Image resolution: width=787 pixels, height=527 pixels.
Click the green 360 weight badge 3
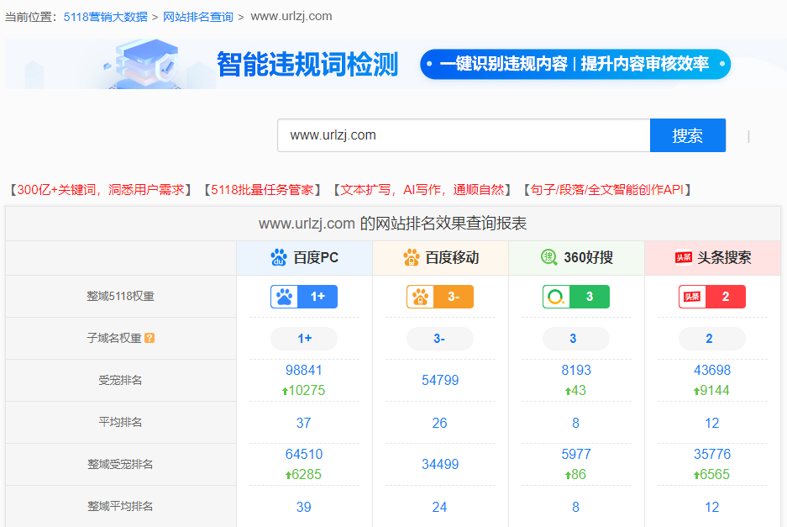point(575,296)
